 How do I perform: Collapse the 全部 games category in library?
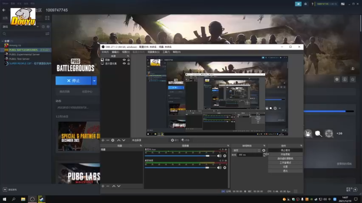click(2, 41)
